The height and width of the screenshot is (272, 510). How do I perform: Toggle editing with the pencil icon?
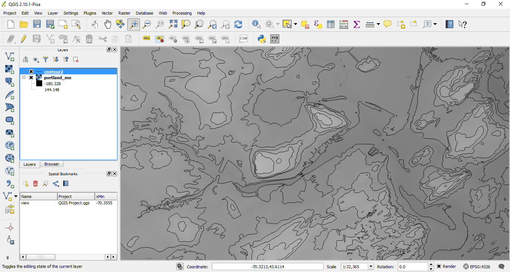[x=23, y=38]
